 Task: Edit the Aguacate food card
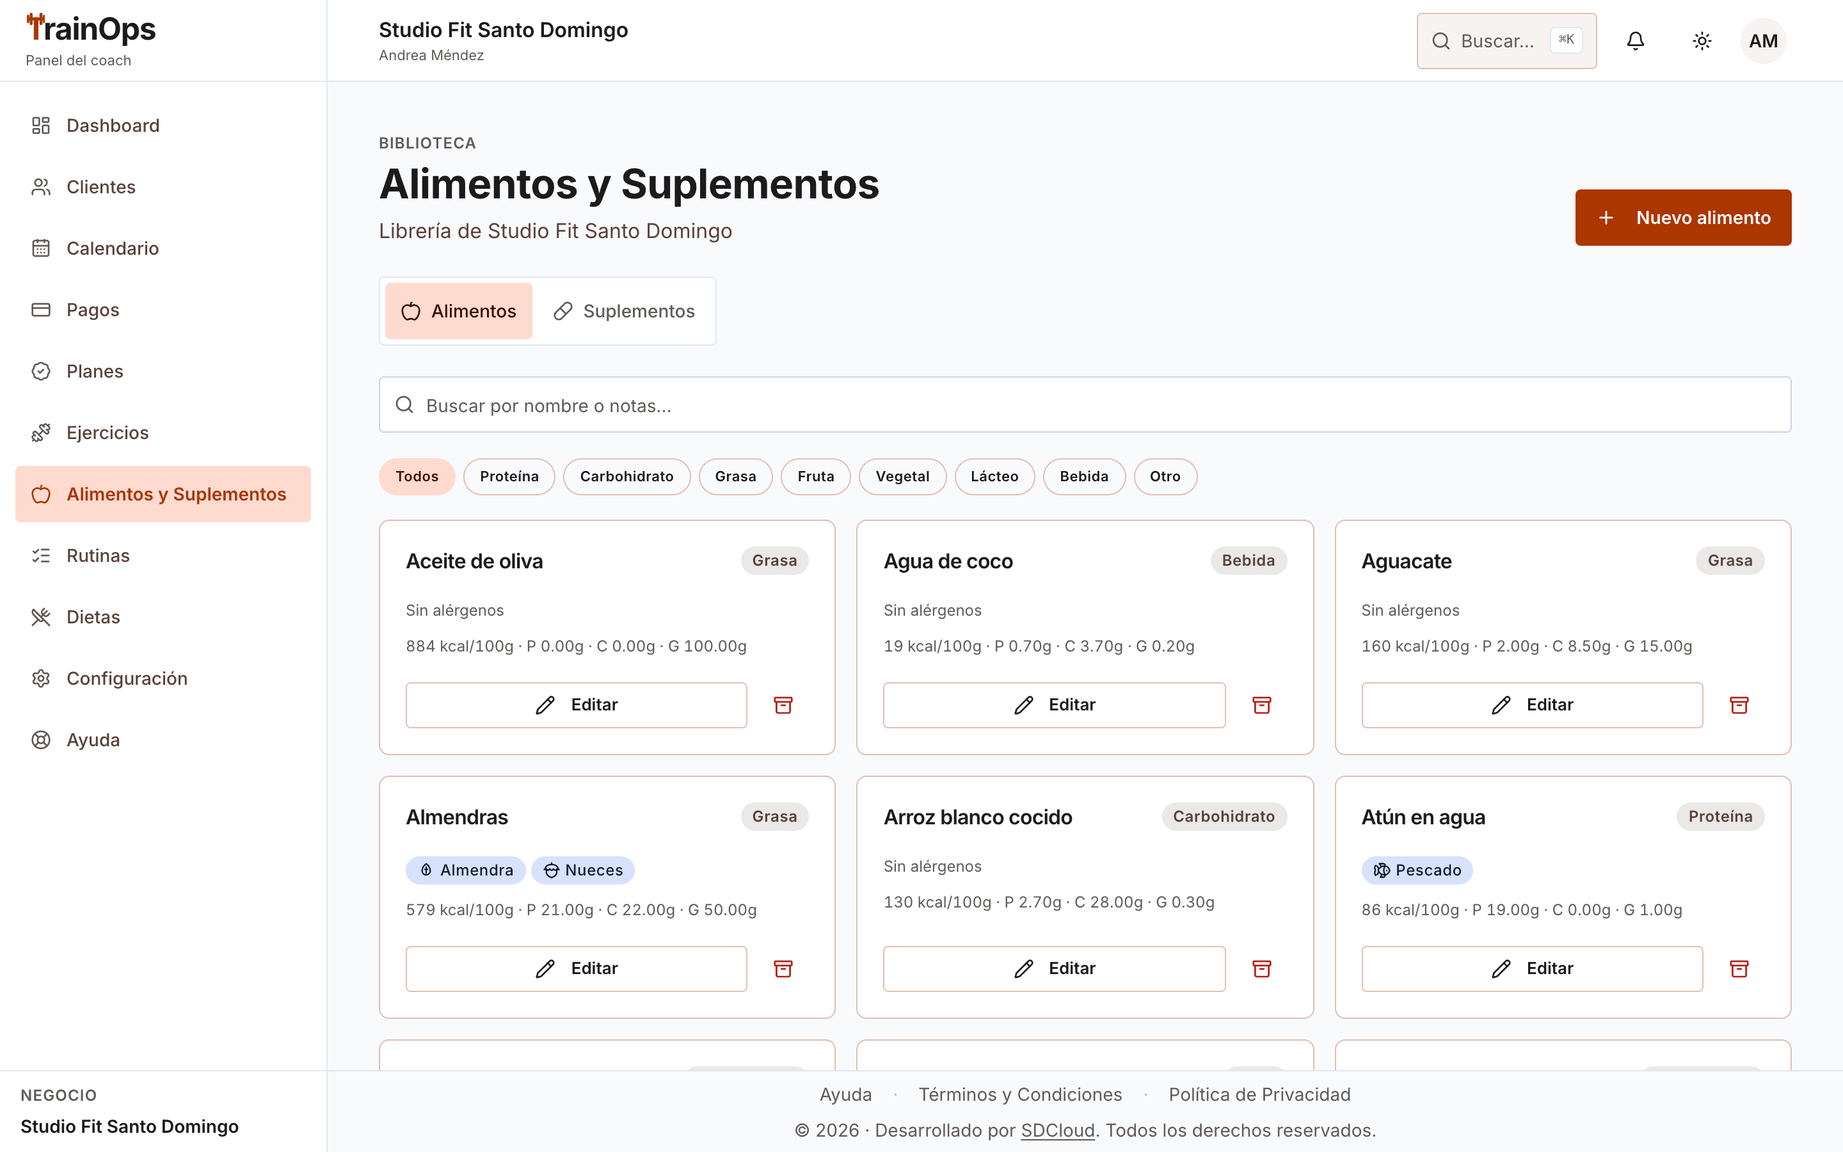(1531, 705)
